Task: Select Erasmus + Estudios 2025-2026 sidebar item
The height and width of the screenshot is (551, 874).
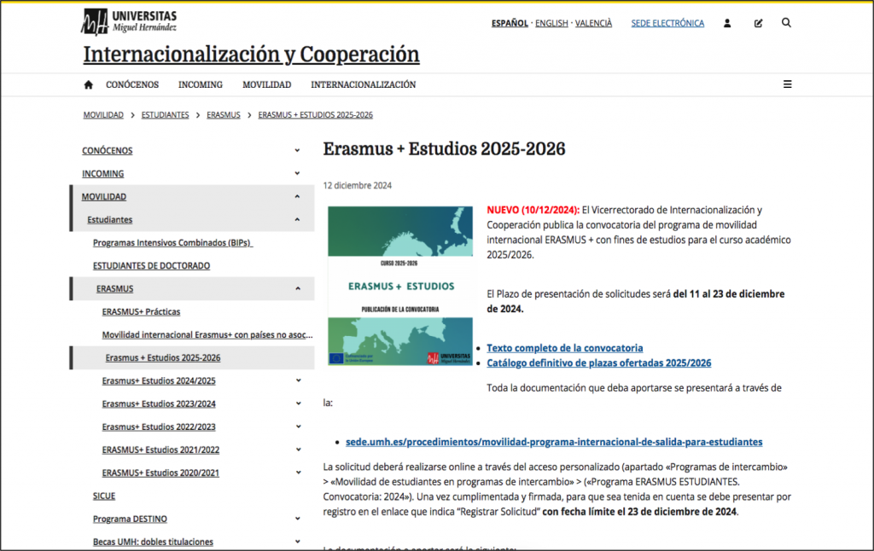Action: tap(163, 357)
